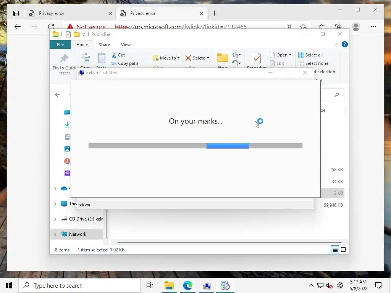Screen dimensions: 391x293
Task: Click the Explorer back arrow
Action: 58,95
